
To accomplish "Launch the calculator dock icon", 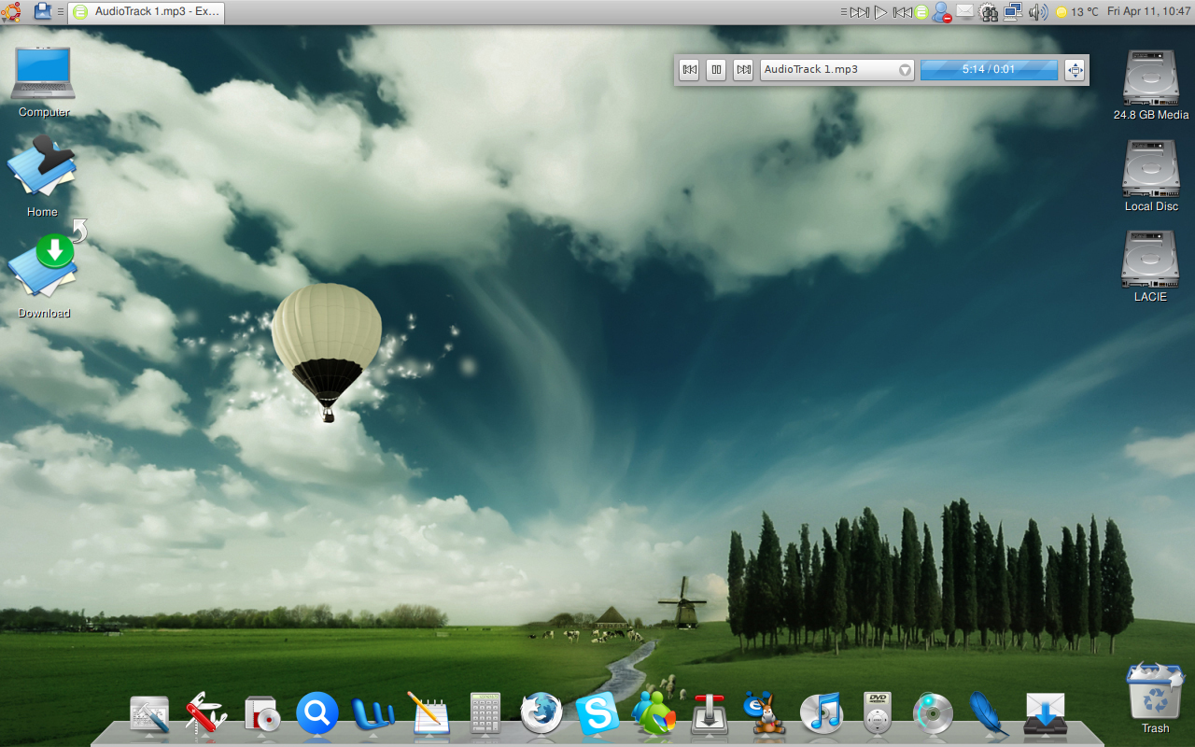I will tap(485, 714).
